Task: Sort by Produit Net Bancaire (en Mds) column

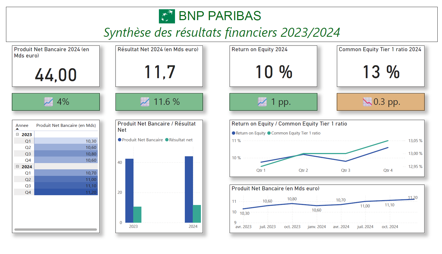Action: click(66, 126)
